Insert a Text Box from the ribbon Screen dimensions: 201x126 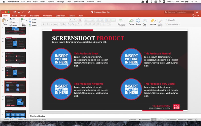click(145, 21)
